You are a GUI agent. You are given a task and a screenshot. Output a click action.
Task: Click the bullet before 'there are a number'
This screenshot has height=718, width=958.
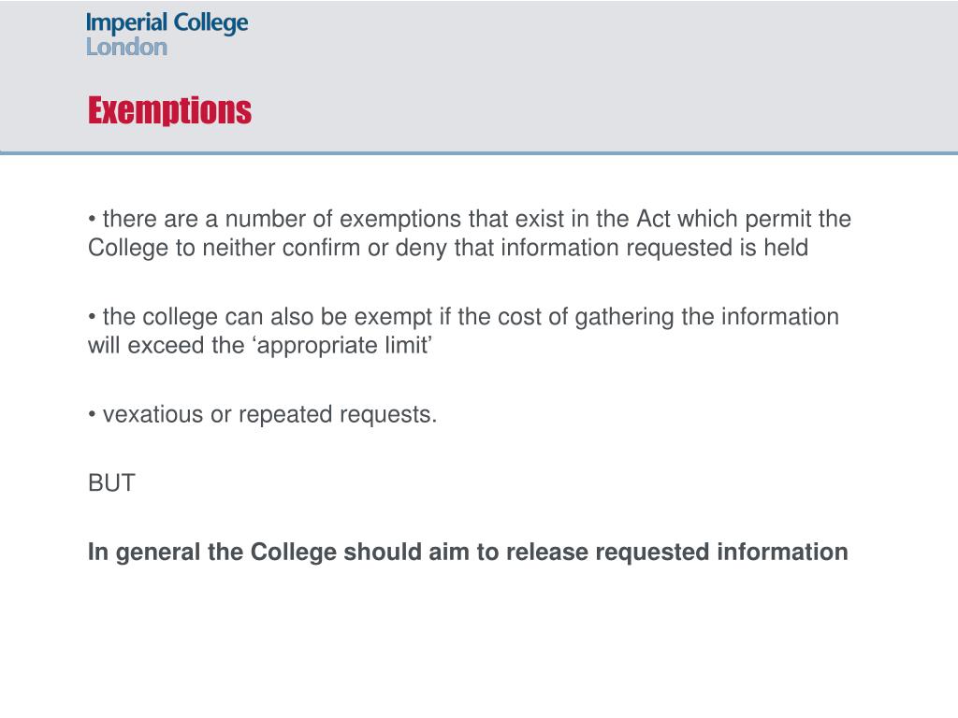coord(93,219)
